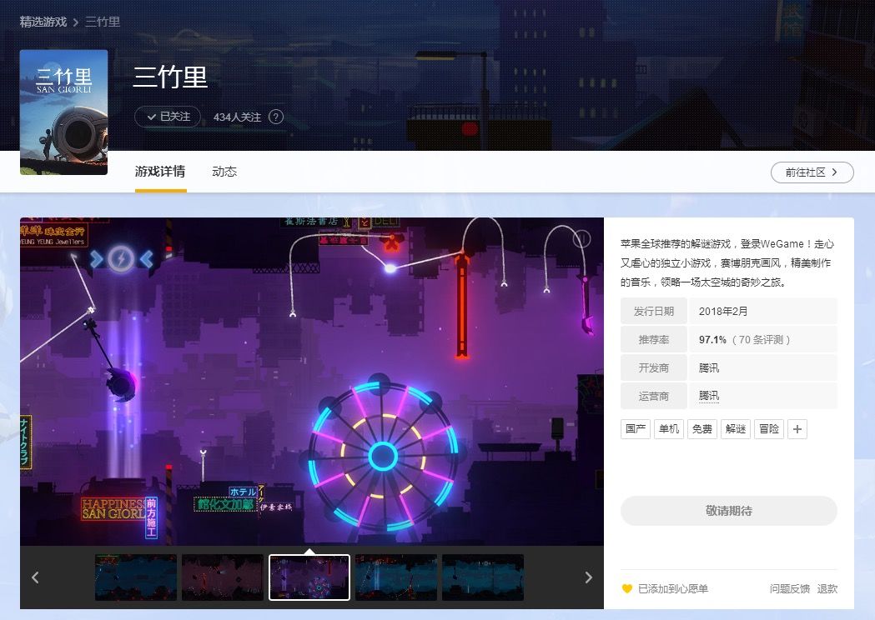Click the 退款 refund link
This screenshot has height=620, width=875.
point(827,589)
